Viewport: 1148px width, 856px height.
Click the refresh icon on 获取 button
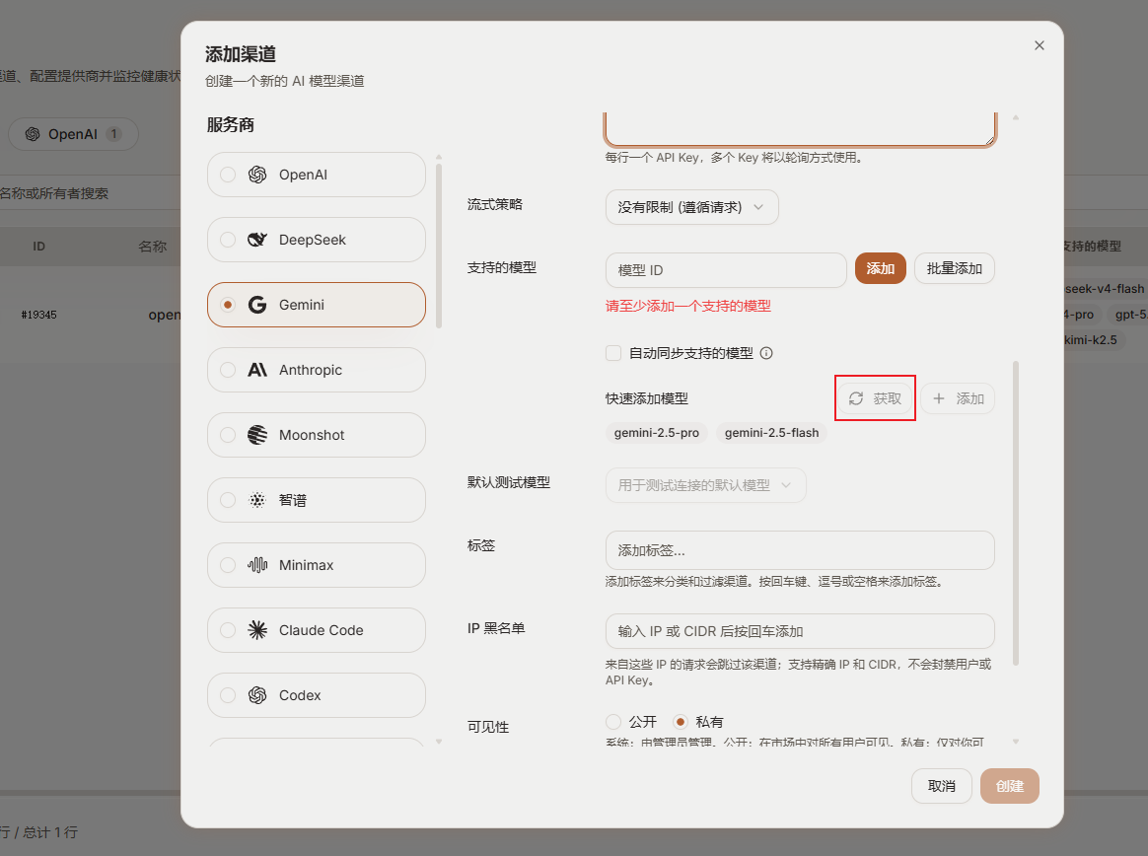pos(856,398)
